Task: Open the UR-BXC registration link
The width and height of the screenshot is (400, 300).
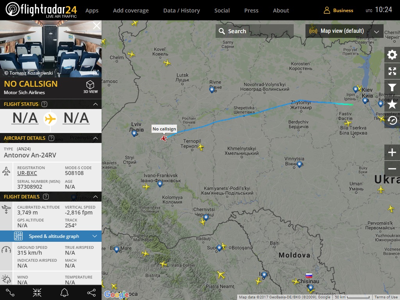Action: 27,173
